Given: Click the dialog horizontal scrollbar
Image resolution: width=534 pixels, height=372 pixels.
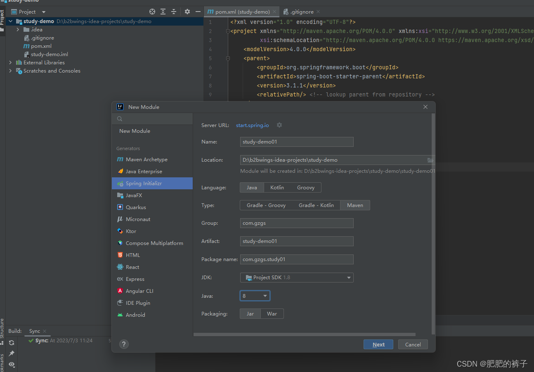Looking at the screenshot, I should [x=305, y=334].
